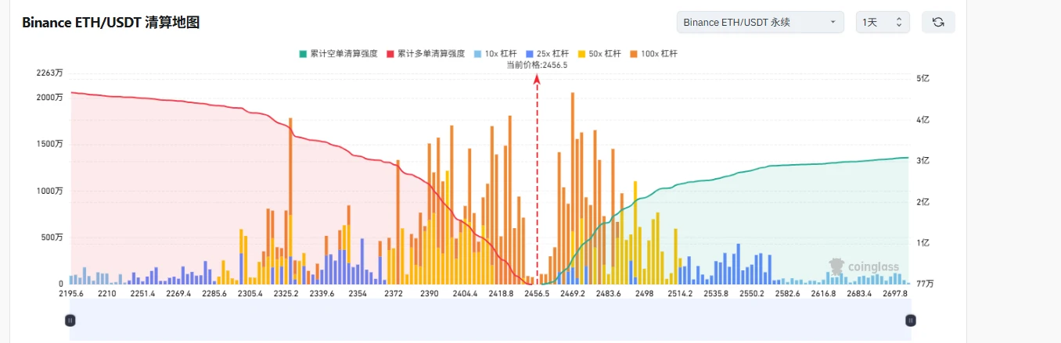This screenshot has width=1061, height=343.
Task: Toggle 累计多单清算强度 legend series
Action: (x=425, y=54)
